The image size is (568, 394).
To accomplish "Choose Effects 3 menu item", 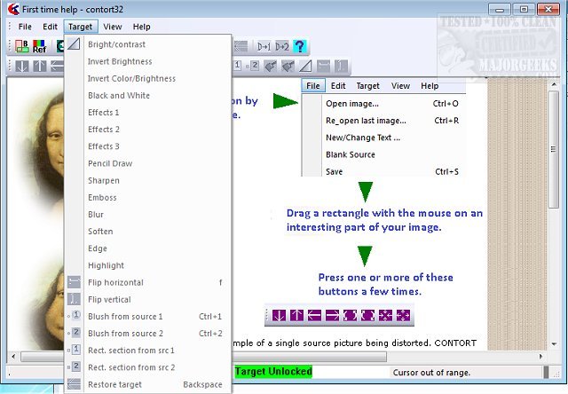I will (x=148, y=146).
